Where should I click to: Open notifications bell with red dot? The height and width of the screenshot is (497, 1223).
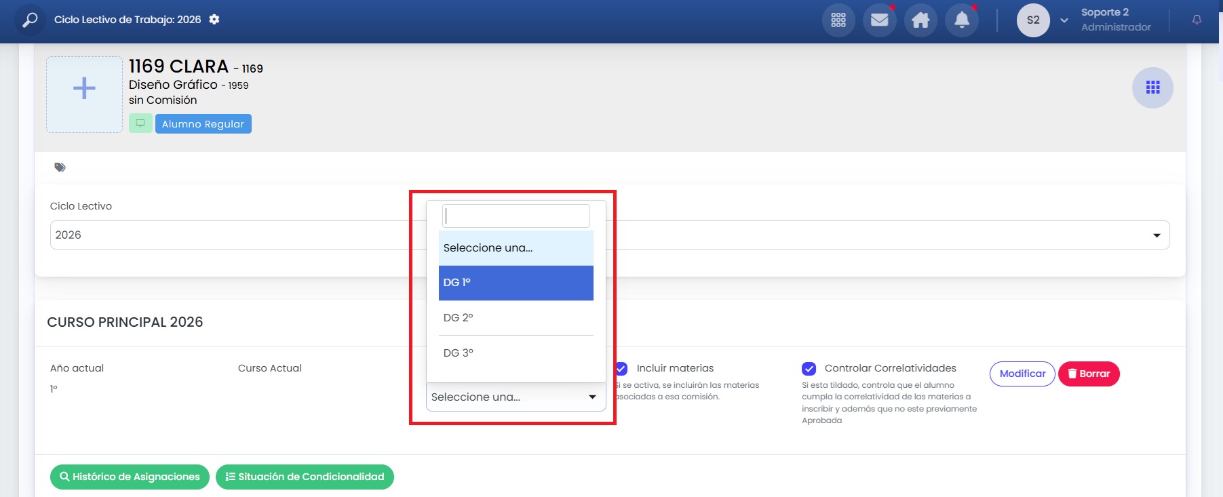pos(962,20)
